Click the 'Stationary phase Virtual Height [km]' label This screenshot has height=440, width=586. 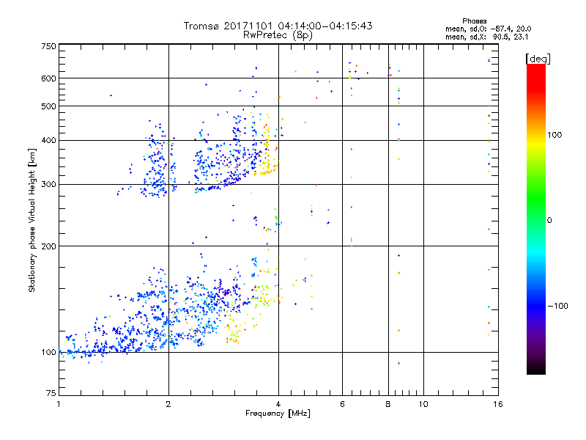(x=32, y=221)
